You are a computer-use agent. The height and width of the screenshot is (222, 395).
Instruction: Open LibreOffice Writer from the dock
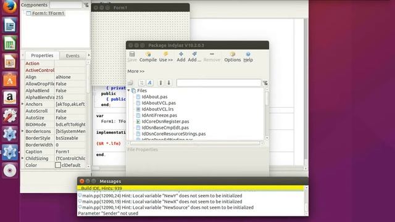coord(10,25)
